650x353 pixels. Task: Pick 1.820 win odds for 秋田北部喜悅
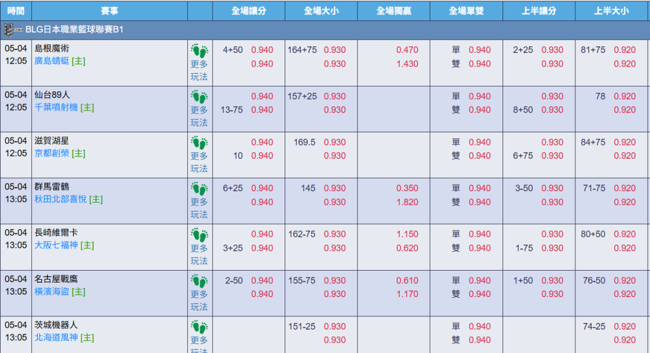(407, 202)
